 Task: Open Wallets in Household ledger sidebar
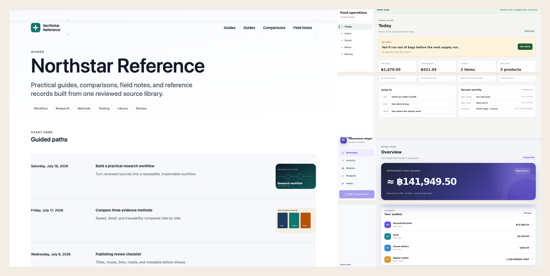click(x=357, y=168)
